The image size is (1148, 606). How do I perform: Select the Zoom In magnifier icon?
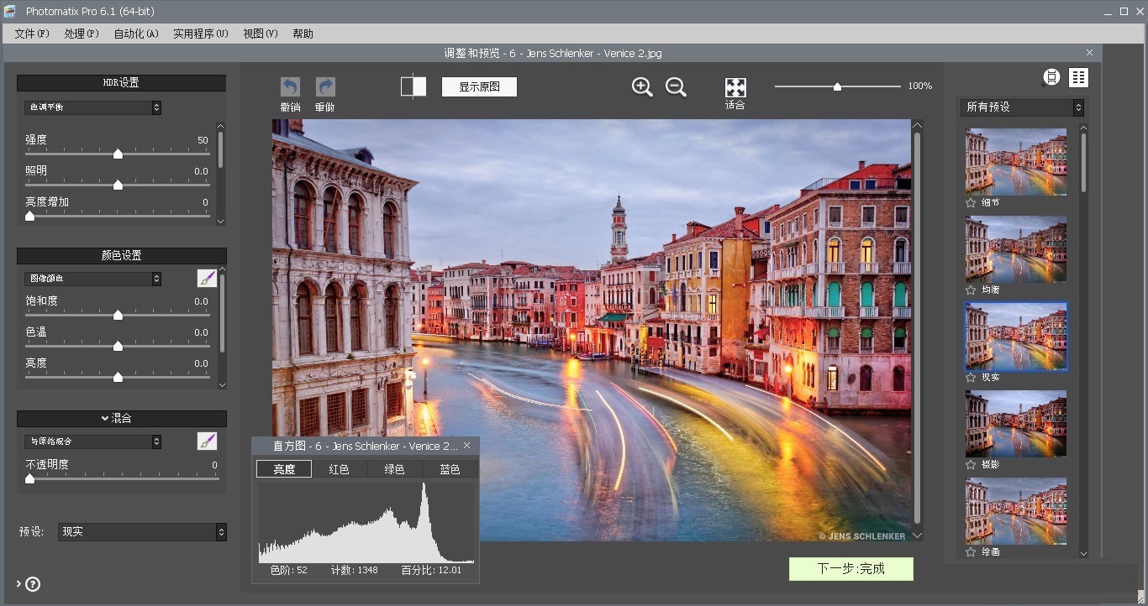(641, 86)
